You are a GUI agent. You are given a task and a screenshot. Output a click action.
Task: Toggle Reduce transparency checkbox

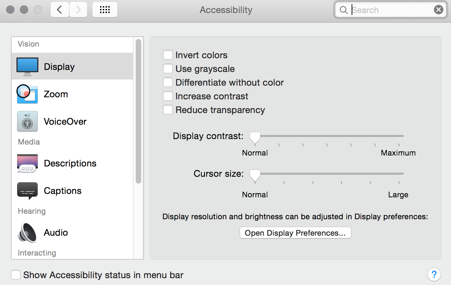click(168, 110)
